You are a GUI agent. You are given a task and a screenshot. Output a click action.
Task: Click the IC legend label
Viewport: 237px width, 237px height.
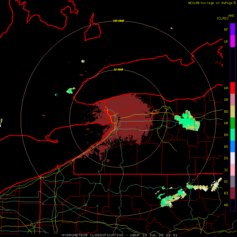[226, 170]
